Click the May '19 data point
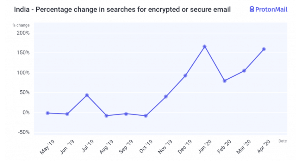Viewport: 305px width, 168px height. (47, 113)
